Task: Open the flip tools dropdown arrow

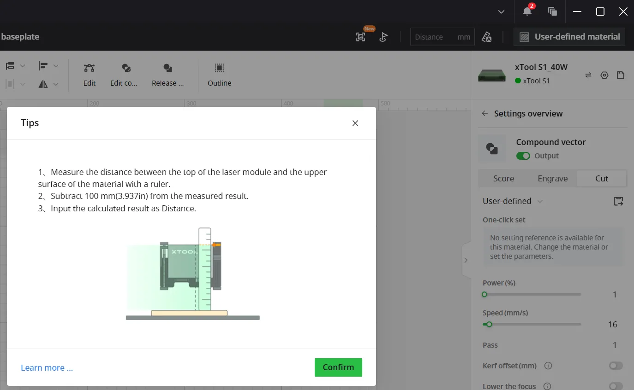Action: [56, 84]
